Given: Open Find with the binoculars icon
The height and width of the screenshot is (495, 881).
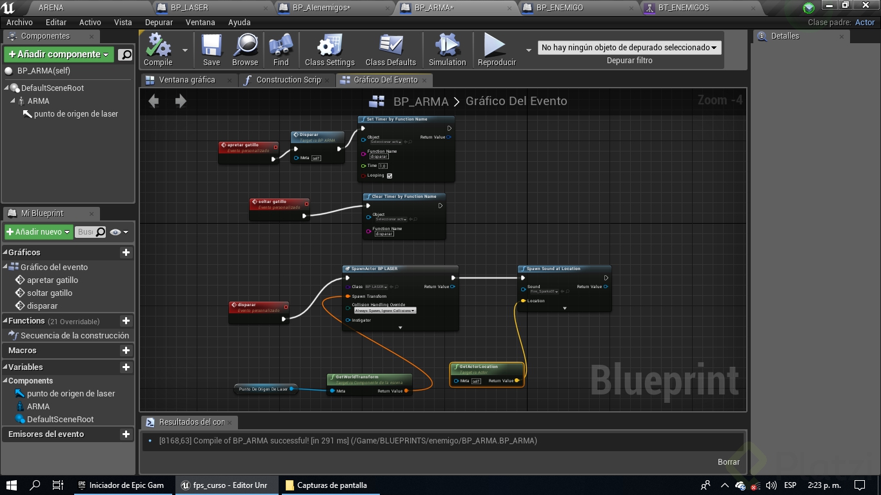Looking at the screenshot, I should tap(281, 50).
